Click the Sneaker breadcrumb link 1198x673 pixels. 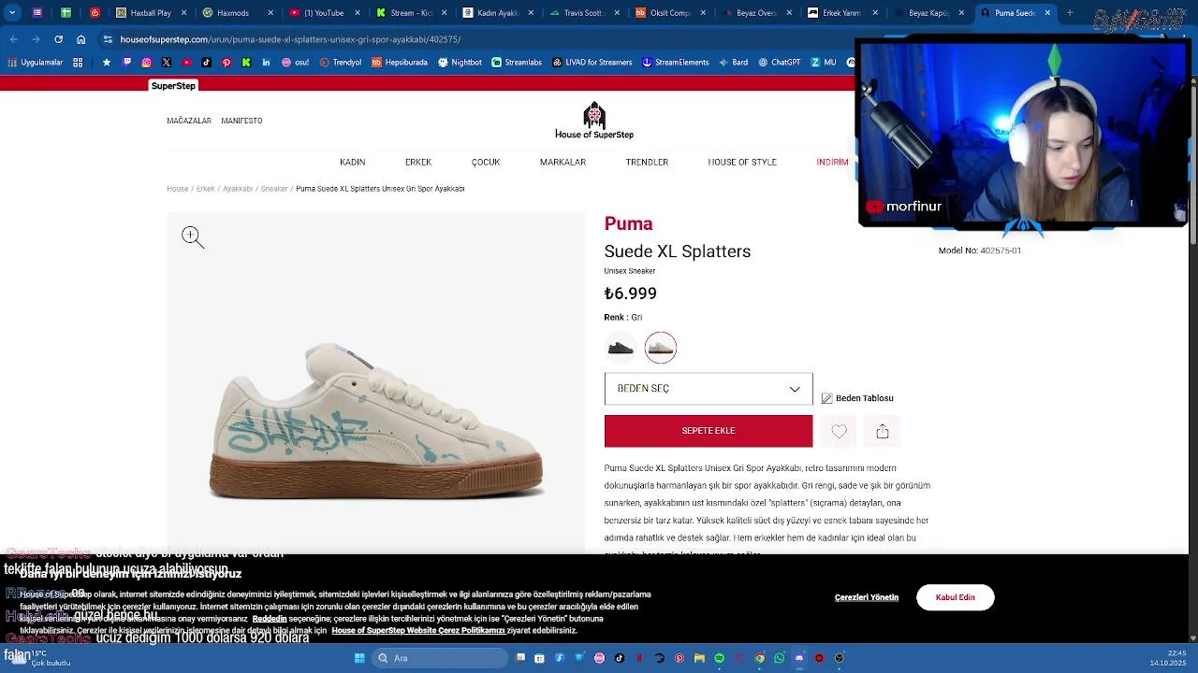(274, 189)
